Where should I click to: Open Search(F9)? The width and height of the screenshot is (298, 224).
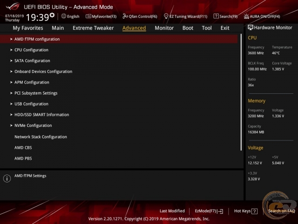229,16
